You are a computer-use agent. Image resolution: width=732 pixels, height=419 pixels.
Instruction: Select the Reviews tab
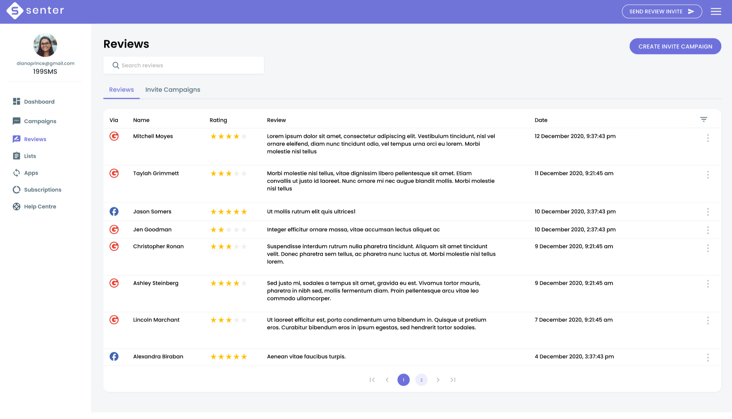point(121,90)
